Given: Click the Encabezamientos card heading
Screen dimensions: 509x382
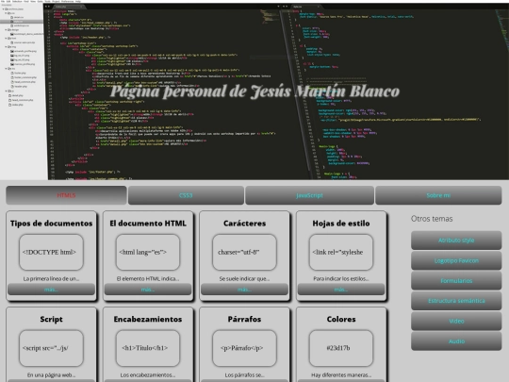Looking at the screenshot, I should (x=148, y=320).
